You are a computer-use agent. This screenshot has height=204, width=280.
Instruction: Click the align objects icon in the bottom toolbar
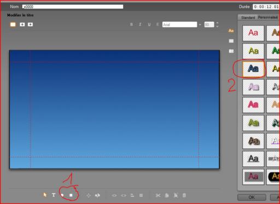(x=132, y=195)
